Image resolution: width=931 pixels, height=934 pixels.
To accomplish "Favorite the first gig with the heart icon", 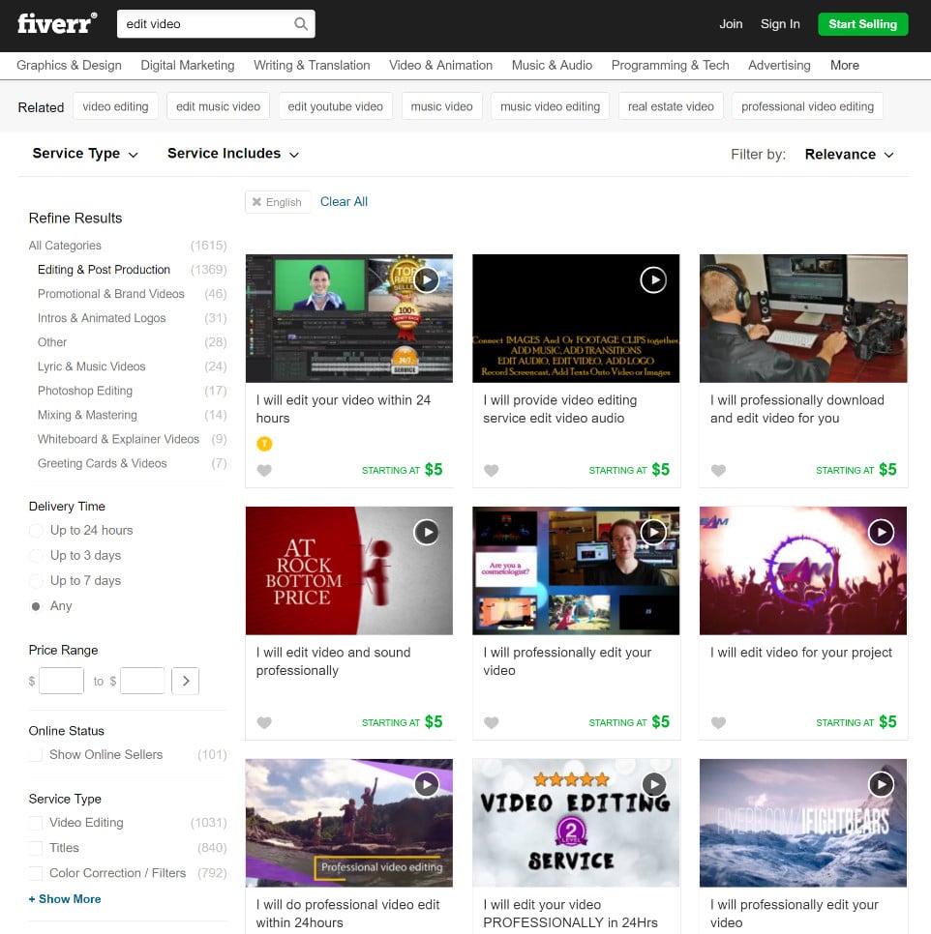I will point(264,470).
